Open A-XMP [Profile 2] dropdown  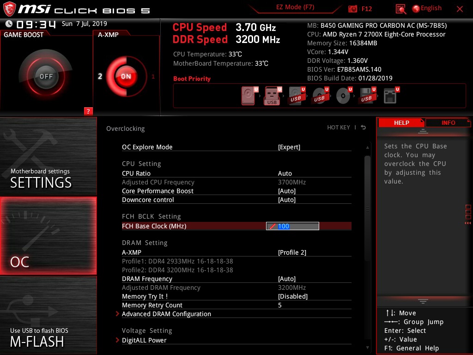pyautogui.click(x=292, y=252)
